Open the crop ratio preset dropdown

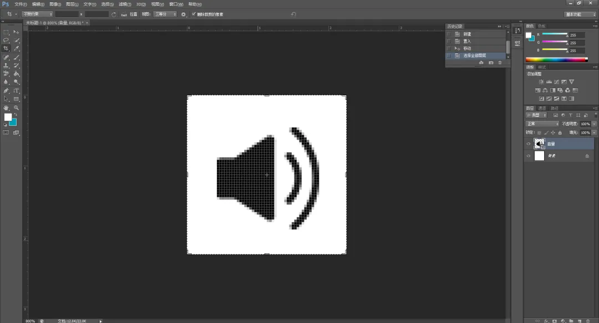tap(38, 14)
